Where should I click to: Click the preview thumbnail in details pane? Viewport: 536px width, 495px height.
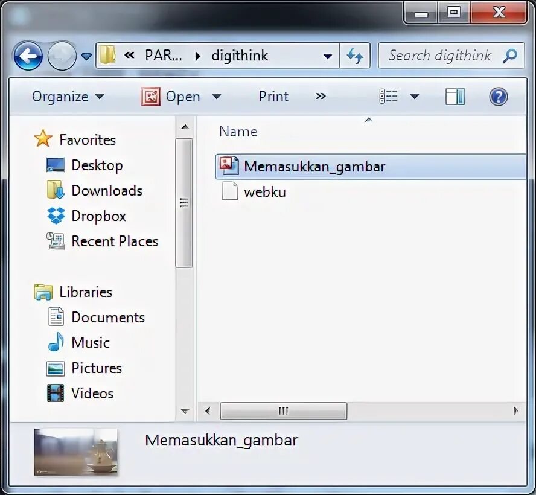tap(75, 452)
